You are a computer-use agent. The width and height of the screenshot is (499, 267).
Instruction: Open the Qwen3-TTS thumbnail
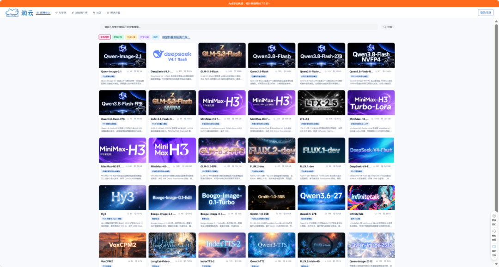point(272,245)
